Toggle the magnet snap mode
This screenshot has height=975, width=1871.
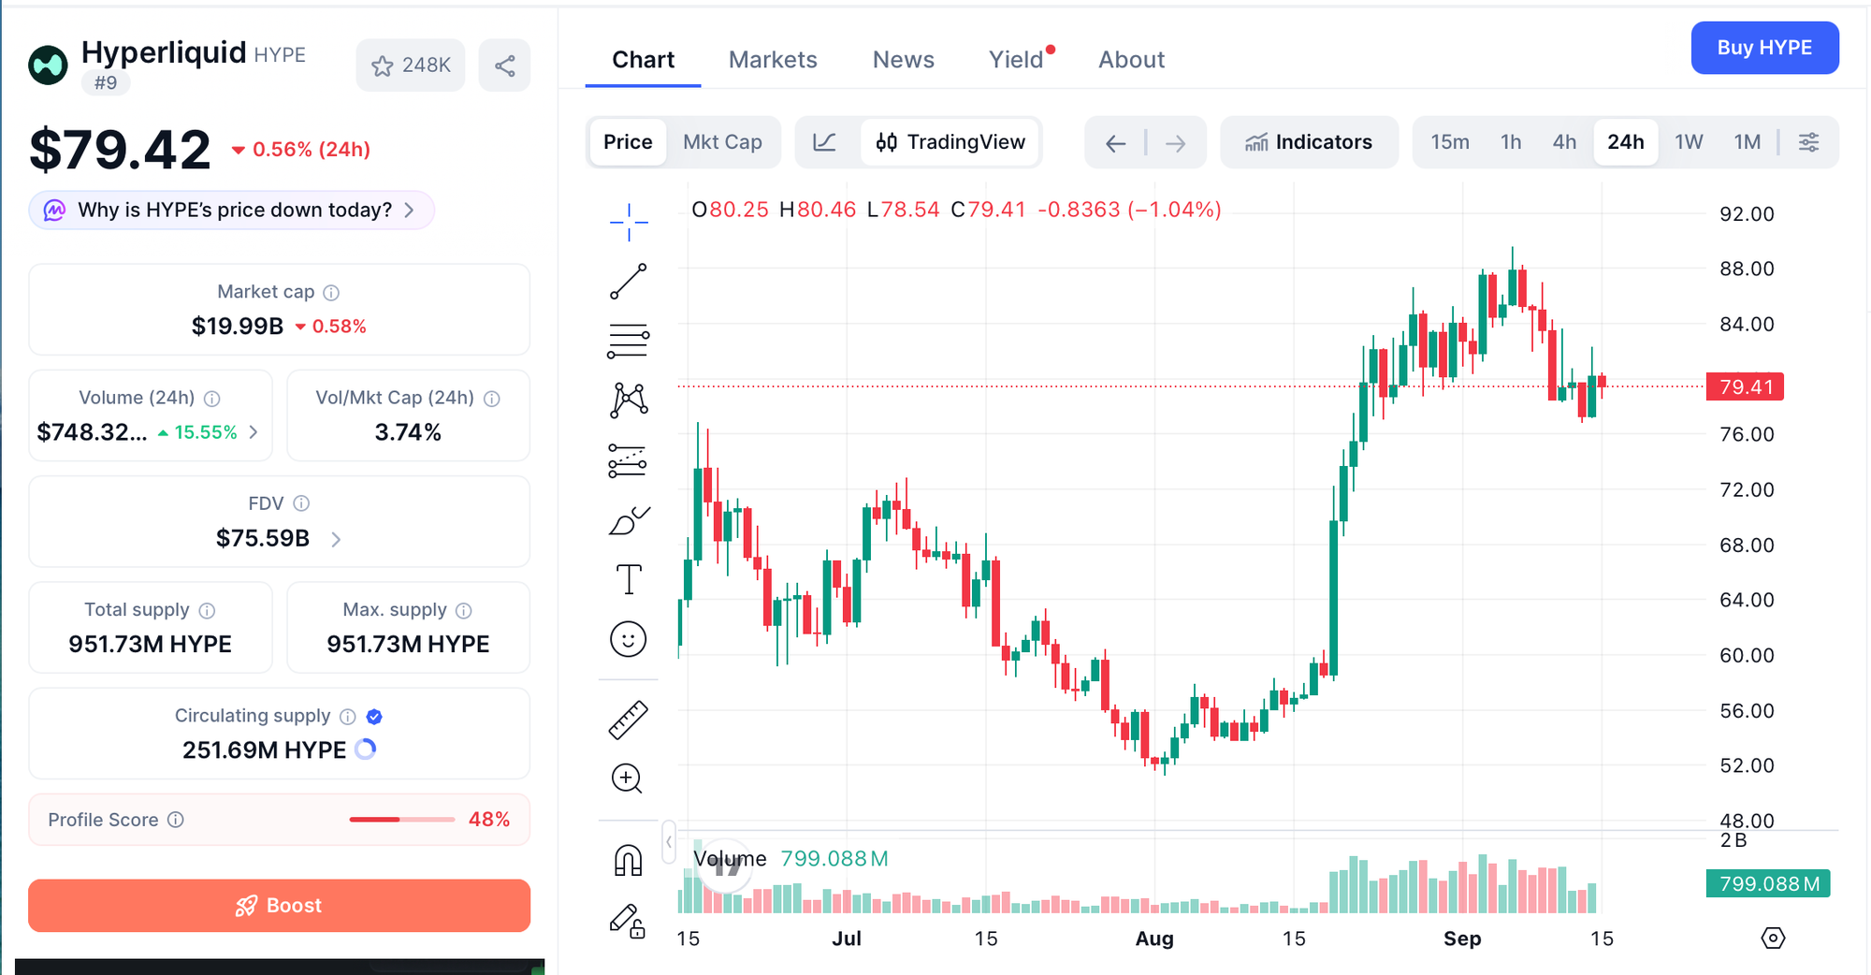(x=628, y=859)
